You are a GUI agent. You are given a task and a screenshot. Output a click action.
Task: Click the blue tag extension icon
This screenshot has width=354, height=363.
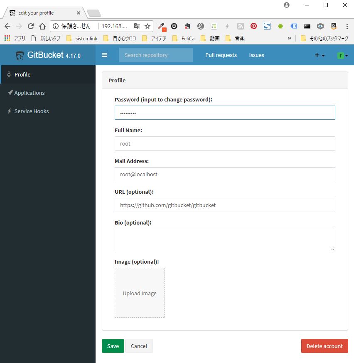[x=294, y=26]
